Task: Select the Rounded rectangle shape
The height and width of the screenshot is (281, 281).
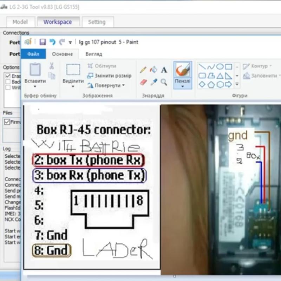Action: click(x=202, y=76)
